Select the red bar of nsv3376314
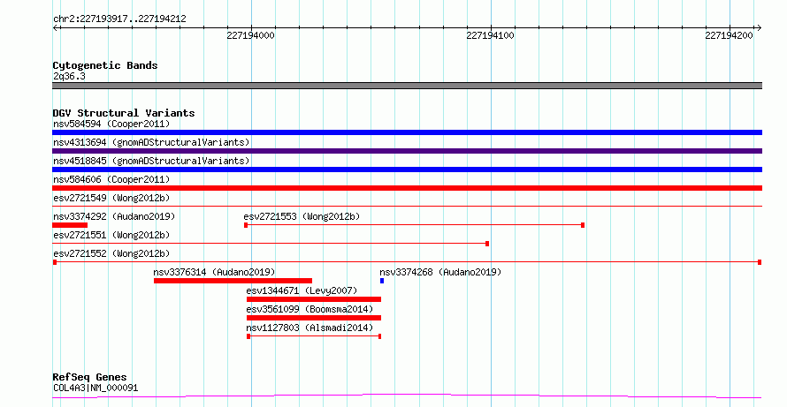The image size is (787, 407). tap(233, 281)
